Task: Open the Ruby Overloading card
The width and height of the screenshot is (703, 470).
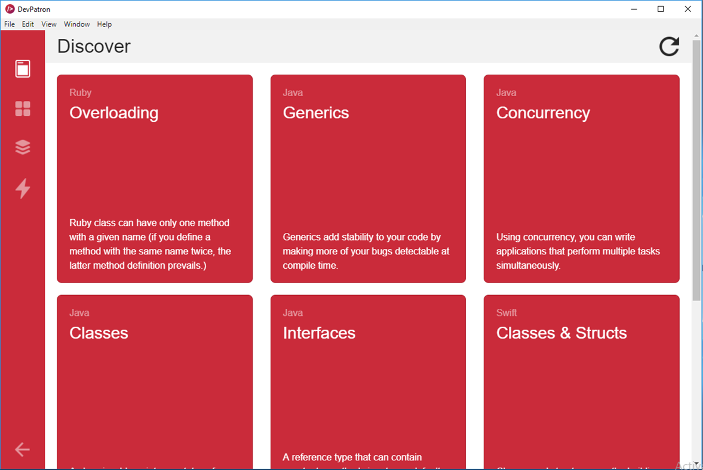Action: (154, 178)
